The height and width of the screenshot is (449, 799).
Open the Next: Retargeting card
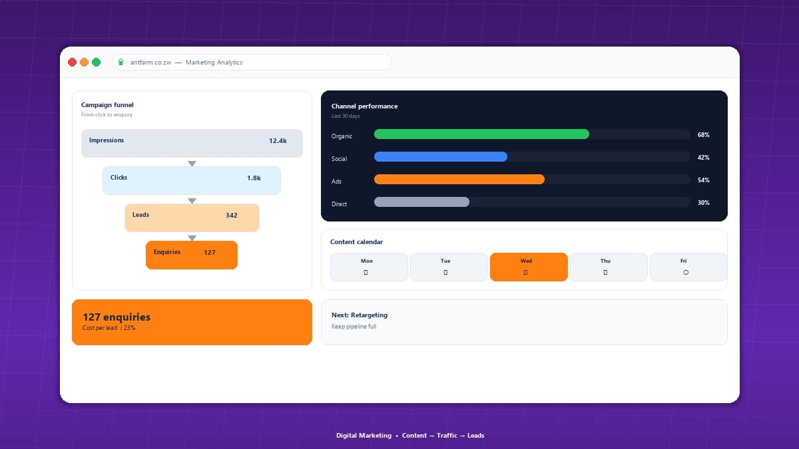[x=524, y=322]
